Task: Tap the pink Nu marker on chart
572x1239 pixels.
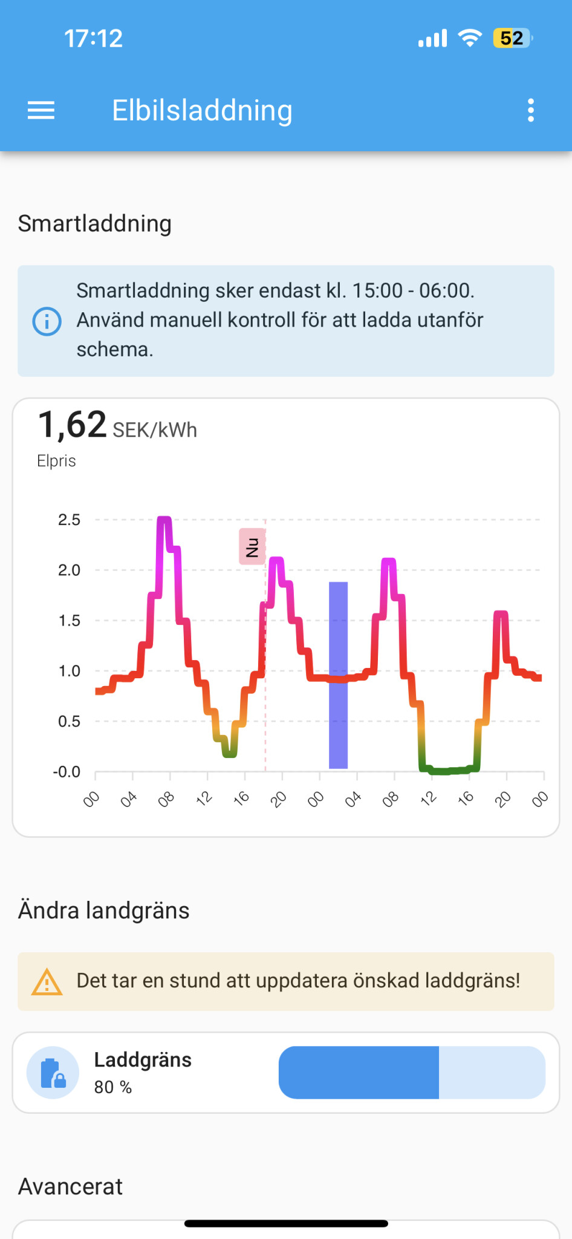Action: click(252, 547)
